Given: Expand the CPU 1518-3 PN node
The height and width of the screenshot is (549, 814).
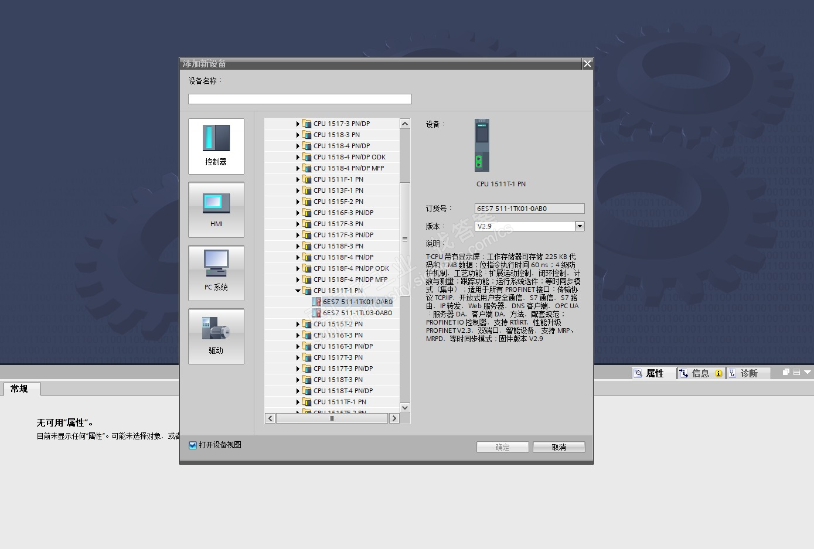Looking at the screenshot, I should pyautogui.click(x=298, y=135).
